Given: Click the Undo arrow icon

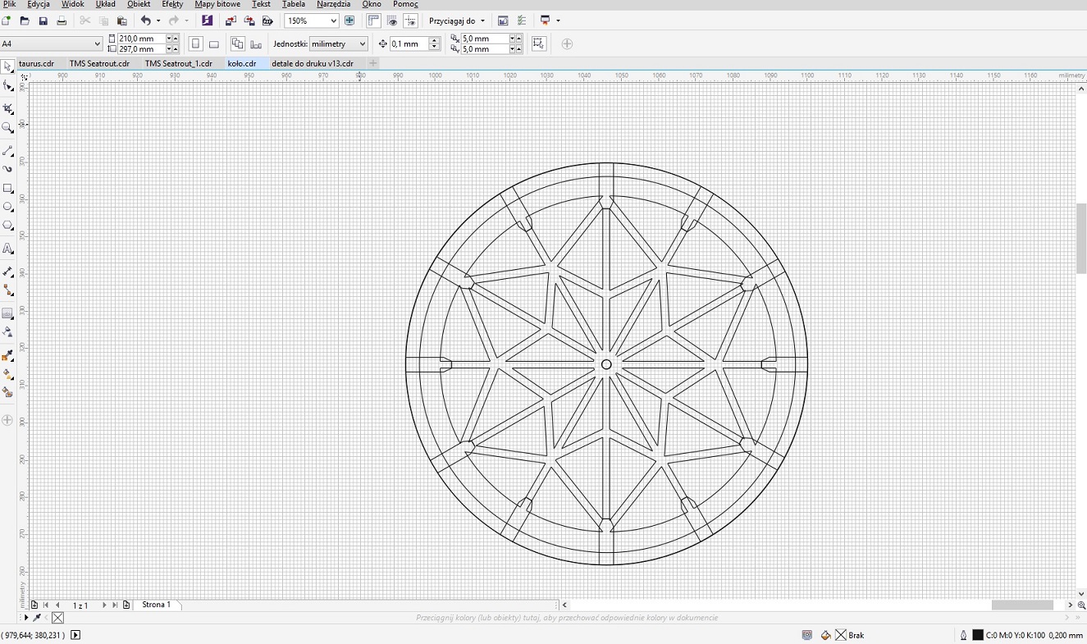Looking at the screenshot, I should pos(145,21).
